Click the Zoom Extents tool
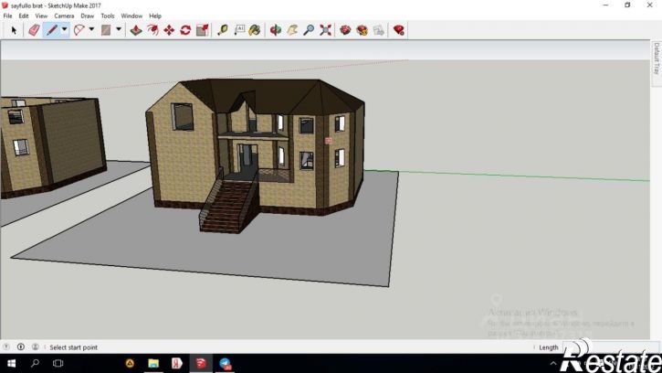Viewport: 662px width, 373px height. point(325,30)
